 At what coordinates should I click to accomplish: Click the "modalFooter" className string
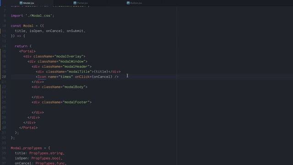pos(76,102)
